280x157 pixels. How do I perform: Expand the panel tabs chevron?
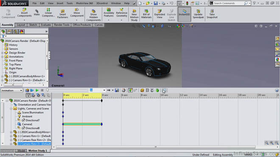click(46, 32)
